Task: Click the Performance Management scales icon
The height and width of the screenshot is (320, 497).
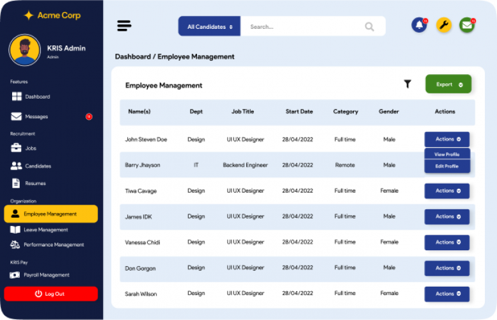Action: (15, 244)
